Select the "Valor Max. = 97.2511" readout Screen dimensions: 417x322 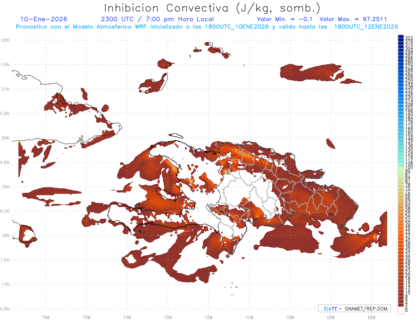click(x=353, y=19)
